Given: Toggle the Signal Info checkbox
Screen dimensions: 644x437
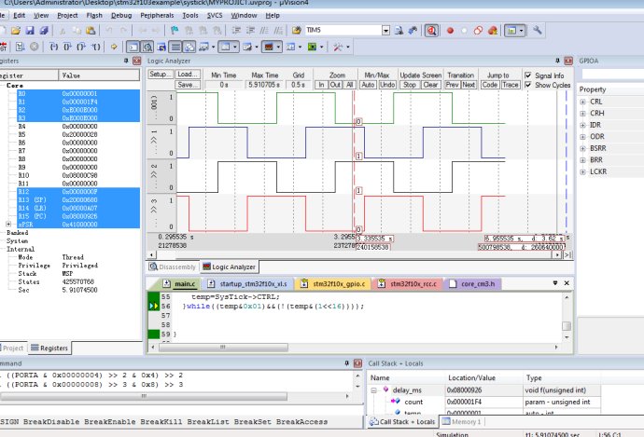Looking at the screenshot, I should 529,75.
